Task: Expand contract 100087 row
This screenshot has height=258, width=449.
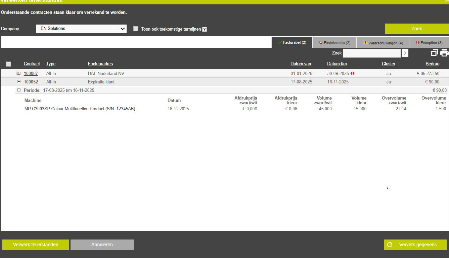Action: pos(19,73)
